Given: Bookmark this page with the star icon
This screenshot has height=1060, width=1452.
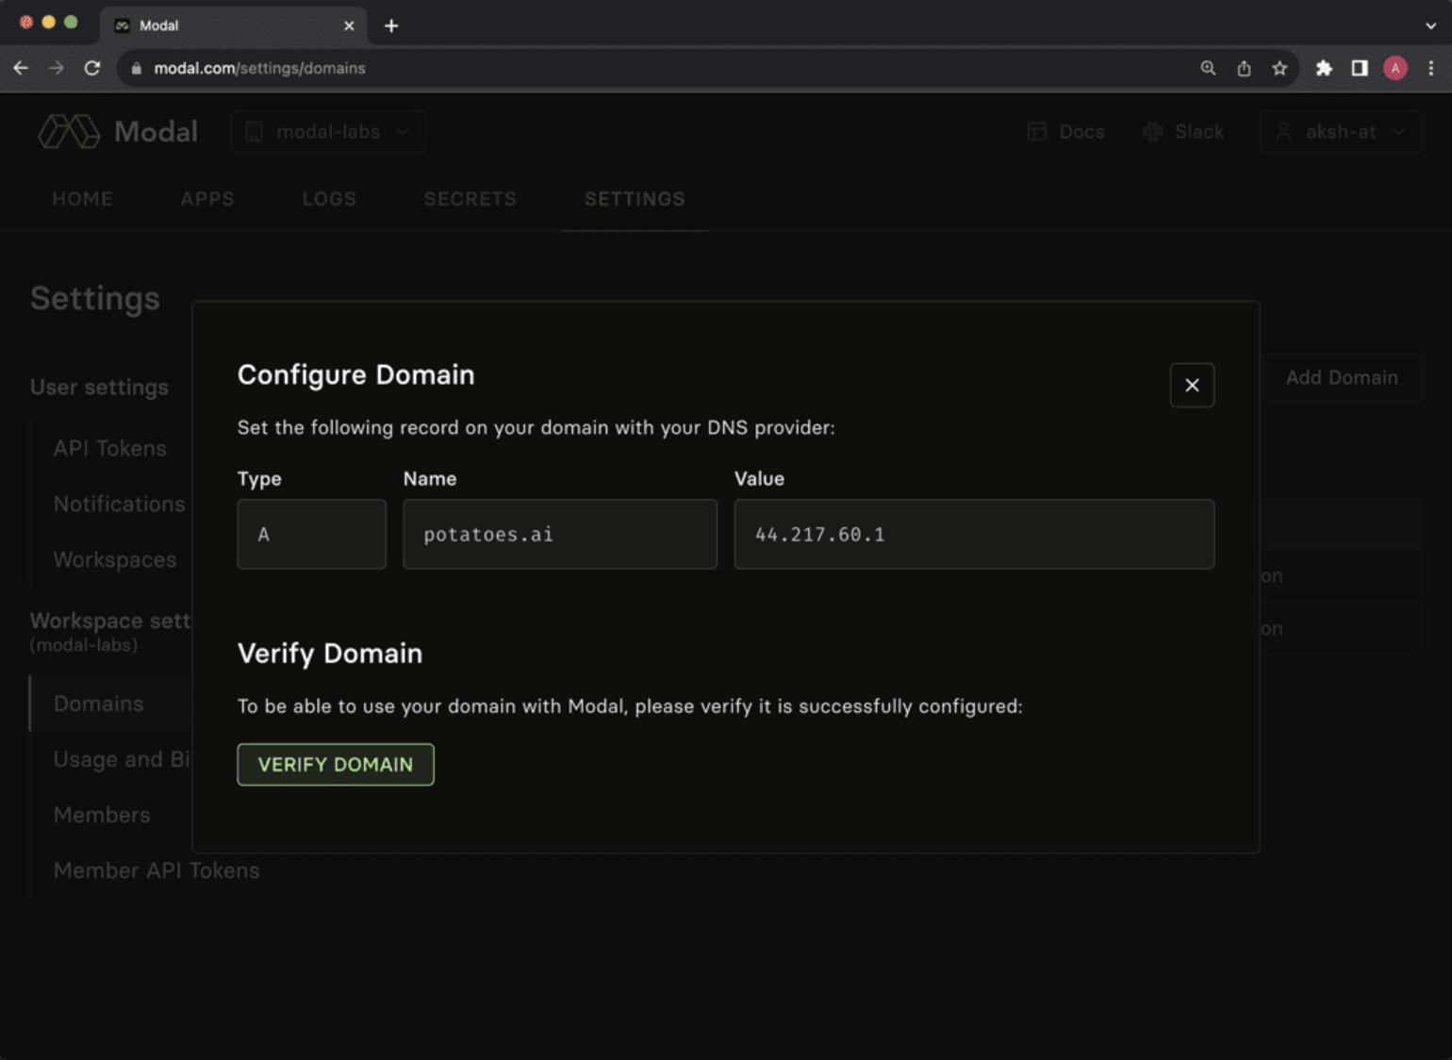Looking at the screenshot, I should click(1279, 68).
